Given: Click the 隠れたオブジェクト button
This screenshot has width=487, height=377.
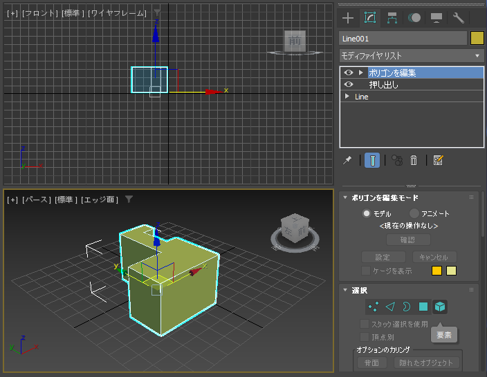Looking at the screenshot, I should coord(426,362).
